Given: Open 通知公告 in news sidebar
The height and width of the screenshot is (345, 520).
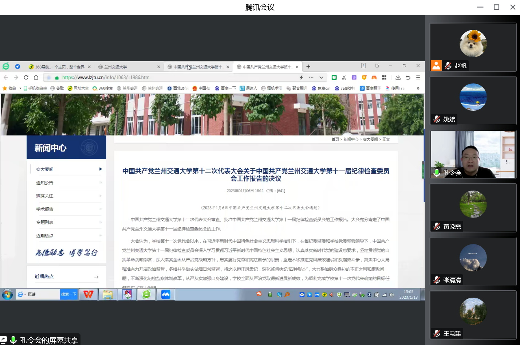Looking at the screenshot, I should click(x=45, y=183).
